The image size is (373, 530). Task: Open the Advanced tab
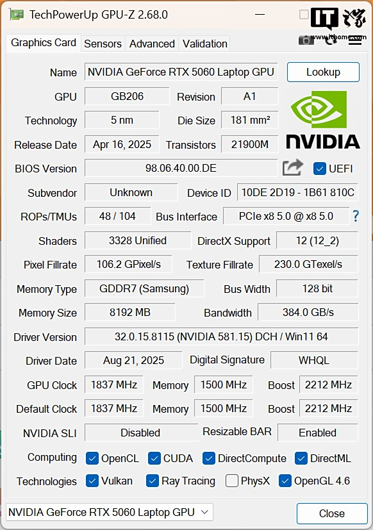pyautogui.click(x=152, y=44)
